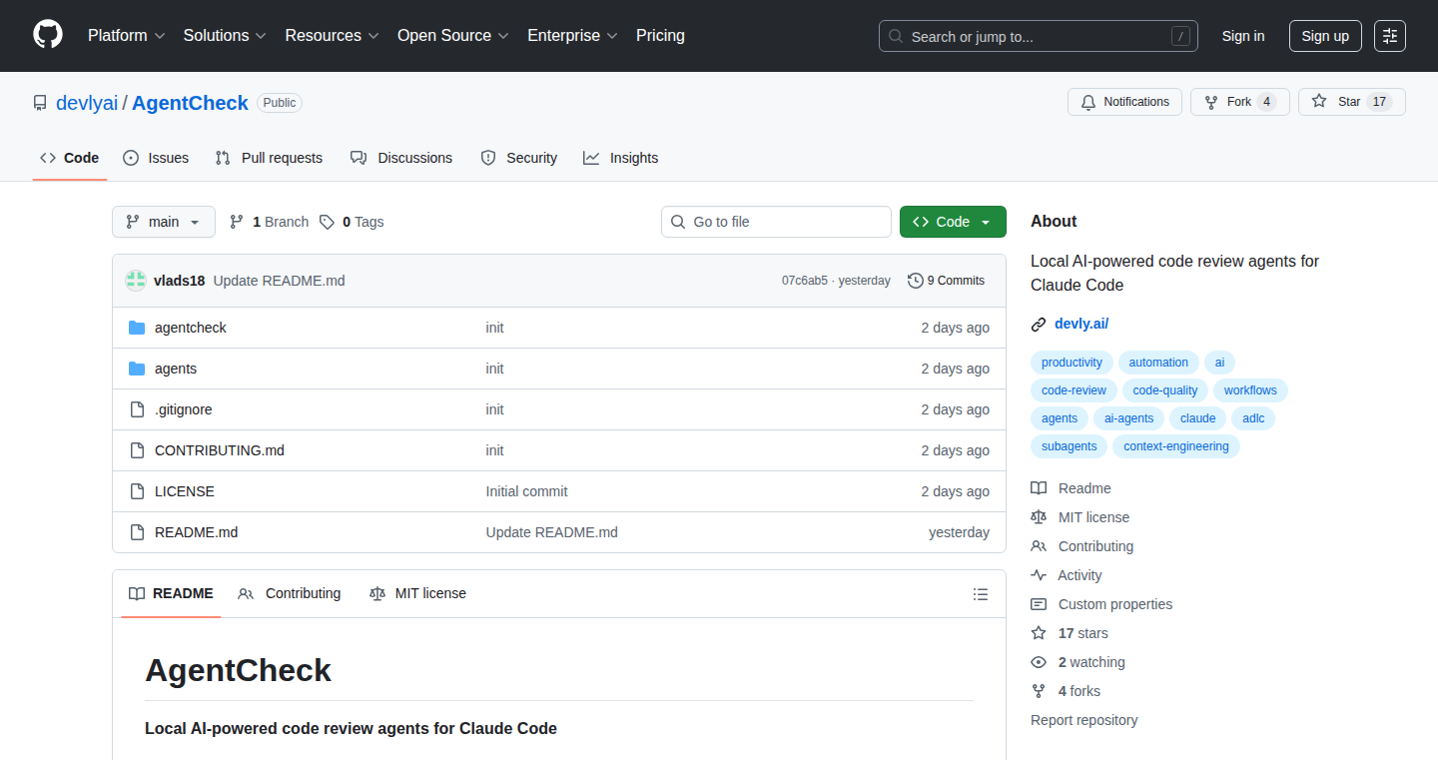Click the commit history clock icon
The width and height of the screenshot is (1438, 760).
[915, 281]
